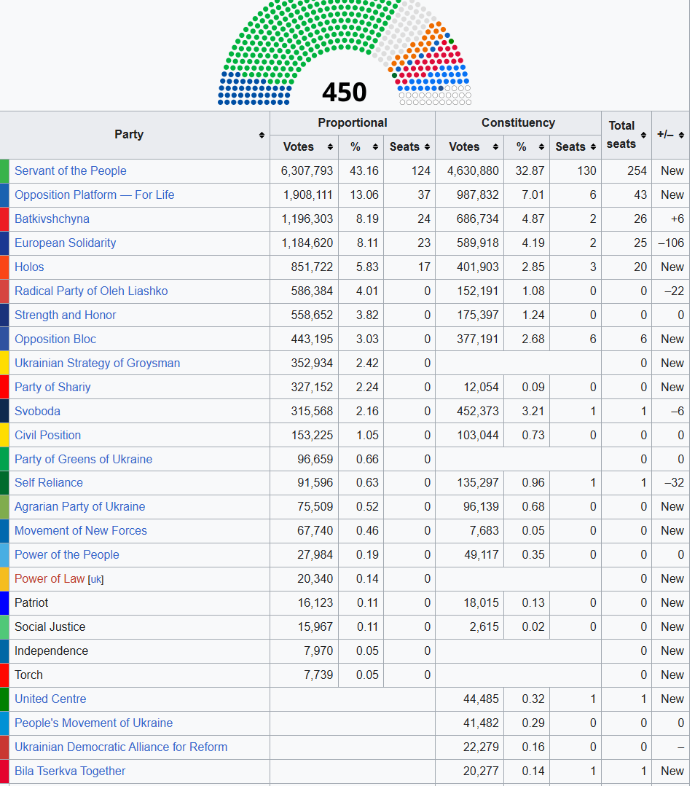
Task: Open People's Movement of Ukraine link
Action: [x=93, y=723]
